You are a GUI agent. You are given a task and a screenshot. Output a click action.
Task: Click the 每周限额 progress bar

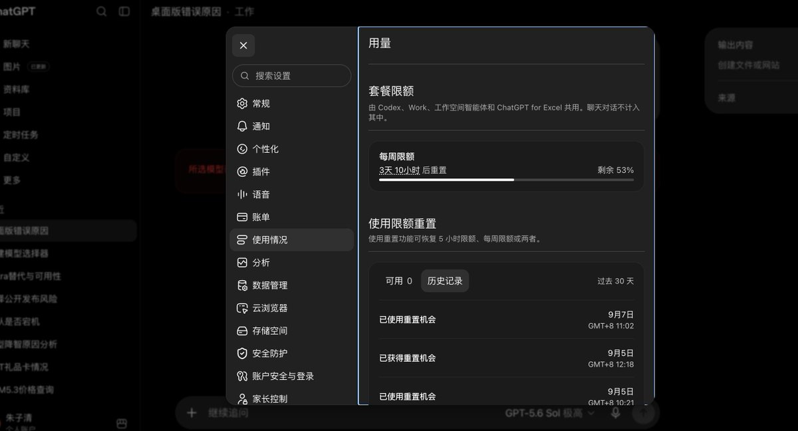tap(506, 180)
